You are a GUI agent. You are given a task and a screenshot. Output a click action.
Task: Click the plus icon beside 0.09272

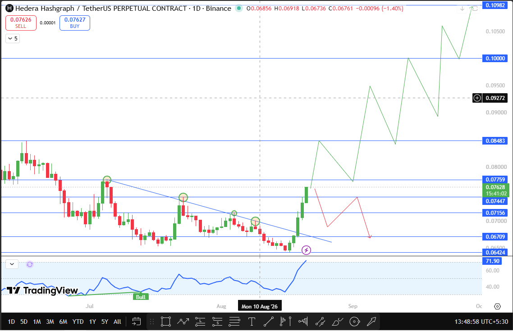click(x=477, y=98)
